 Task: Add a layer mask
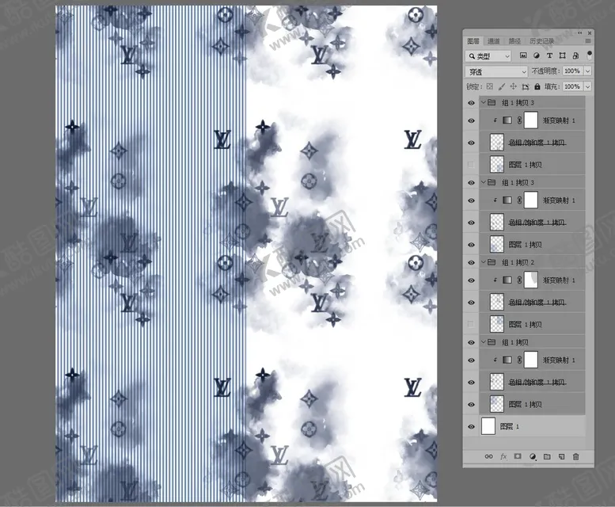click(x=518, y=456)
